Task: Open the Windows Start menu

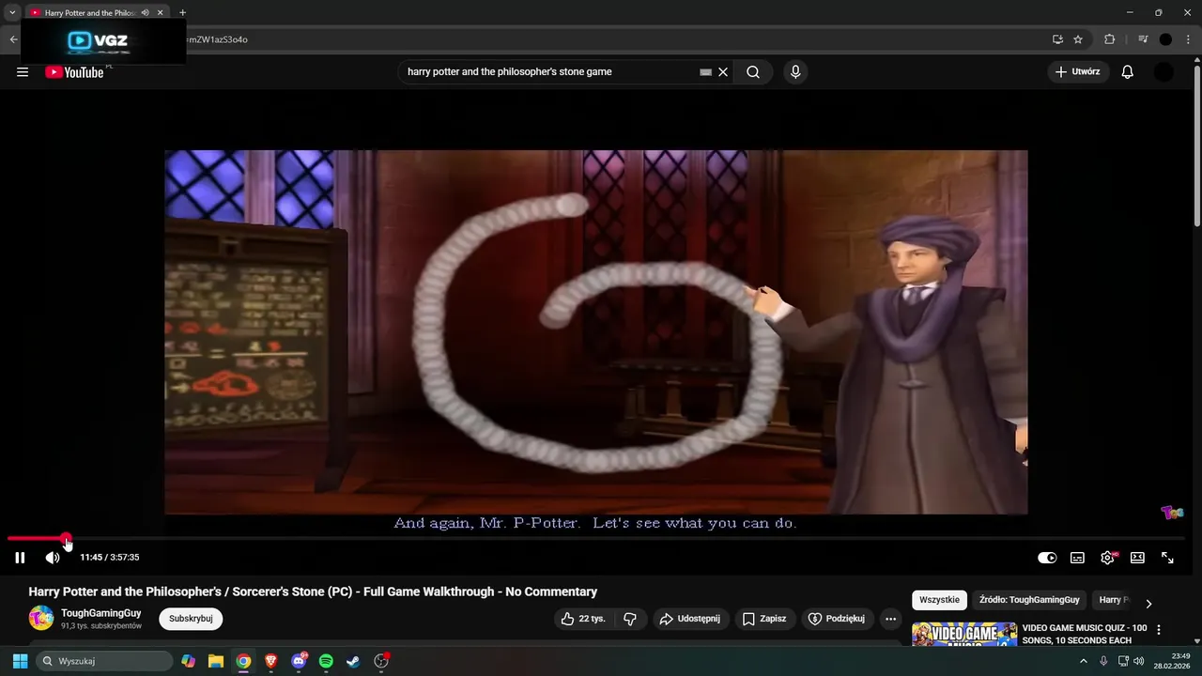Action: [20, 661]
